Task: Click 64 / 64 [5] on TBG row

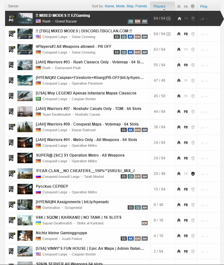Action: click(162, 34)
